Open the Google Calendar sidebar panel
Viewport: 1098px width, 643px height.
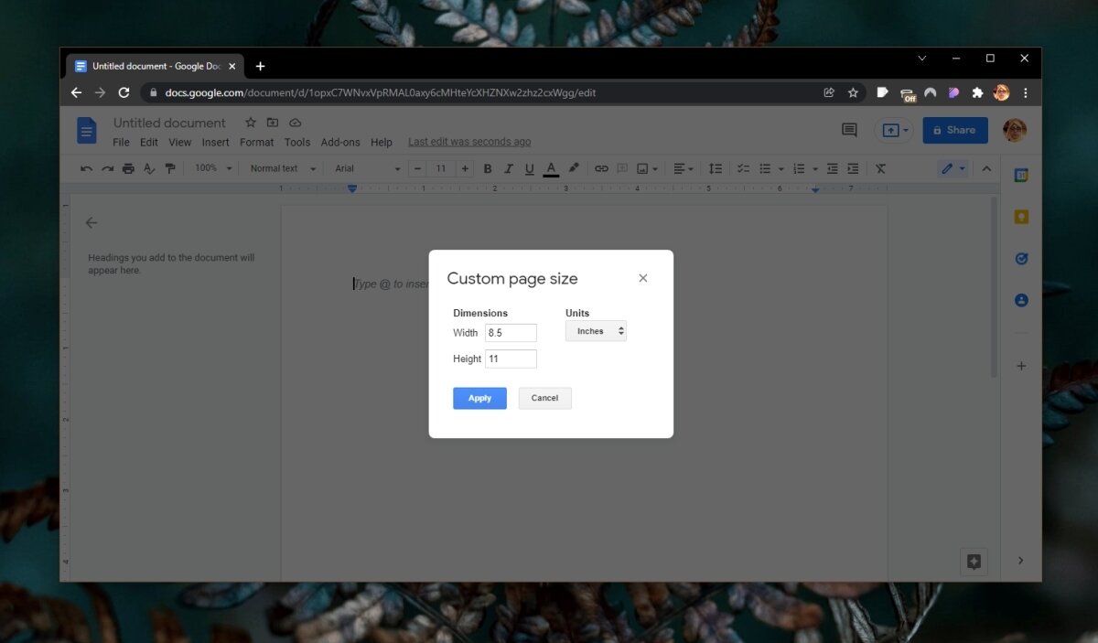[1021, 175]
